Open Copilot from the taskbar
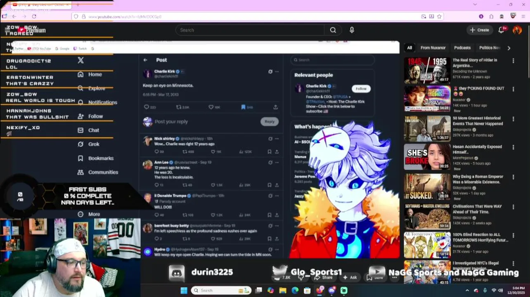The height and width of the screenshot is (297, 530). tap(270, 290)
